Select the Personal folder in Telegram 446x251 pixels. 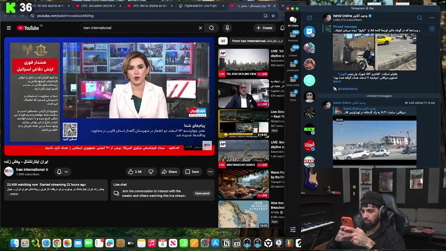click(293, 36)
